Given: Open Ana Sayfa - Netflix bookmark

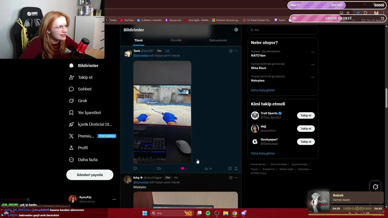Looking at the screenshot, I should [196, 20].
